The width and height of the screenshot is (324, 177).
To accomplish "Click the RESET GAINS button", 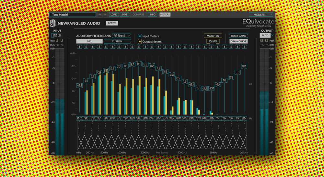I will click(x=238, y=36).
